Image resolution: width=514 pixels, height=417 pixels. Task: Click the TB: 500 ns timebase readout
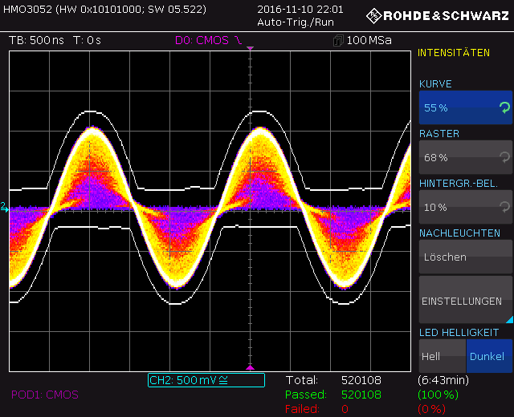(x=36, y=40)
